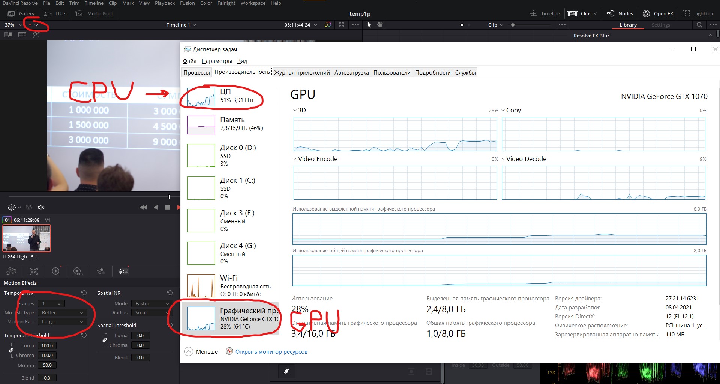Switch to the Автозагрузка tab

[351, 72]
